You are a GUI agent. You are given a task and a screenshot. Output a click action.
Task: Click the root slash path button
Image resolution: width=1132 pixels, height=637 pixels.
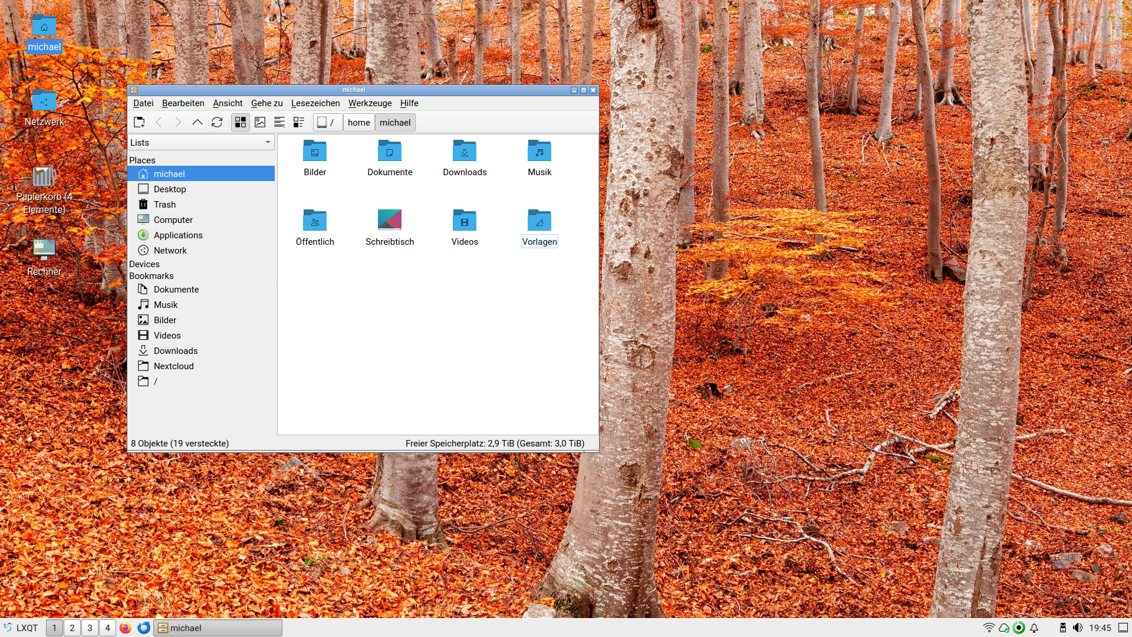click(327, 123)
